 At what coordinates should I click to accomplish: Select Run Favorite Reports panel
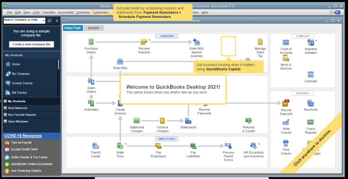31,115
